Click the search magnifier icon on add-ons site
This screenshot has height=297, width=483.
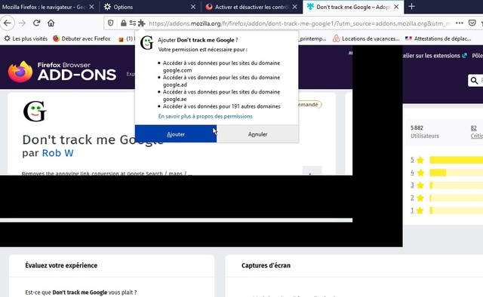coord(475,81)
